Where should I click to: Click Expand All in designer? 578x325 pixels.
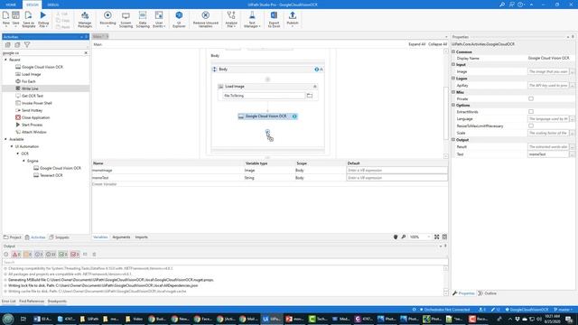pos(417,44)
